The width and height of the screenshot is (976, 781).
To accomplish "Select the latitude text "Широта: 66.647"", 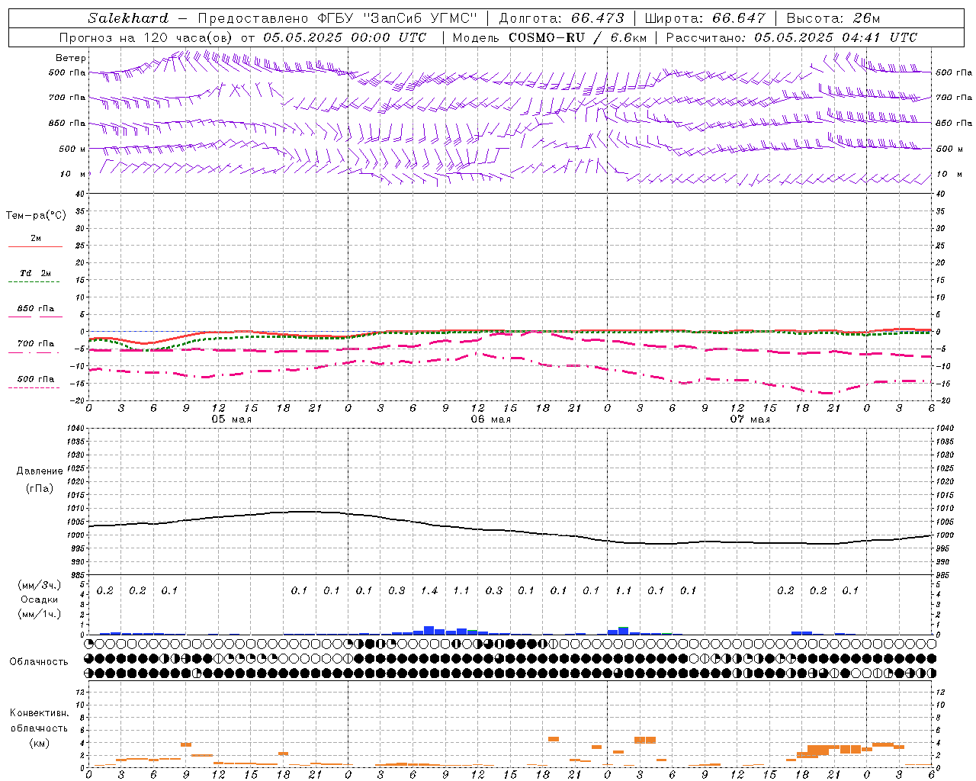I will [x=705, y=18].
